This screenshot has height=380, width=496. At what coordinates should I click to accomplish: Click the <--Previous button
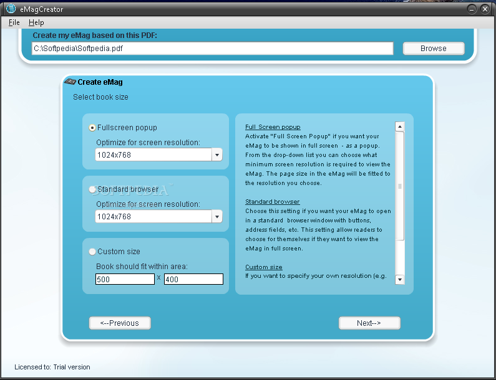(x=120, y=323)
